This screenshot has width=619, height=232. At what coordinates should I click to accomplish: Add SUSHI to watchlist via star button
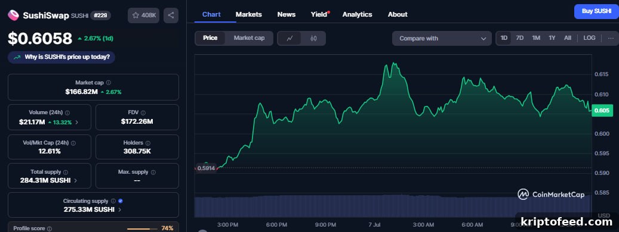click(144, 15)
